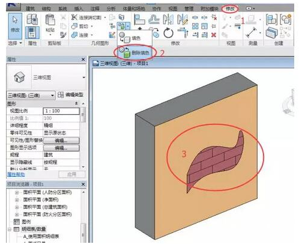
Task: Click the Offset tool icon
Action: pos(154,19)
